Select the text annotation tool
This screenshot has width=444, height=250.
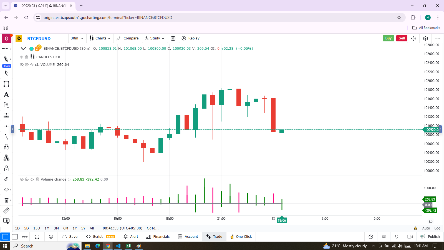(x=6, y=95)
